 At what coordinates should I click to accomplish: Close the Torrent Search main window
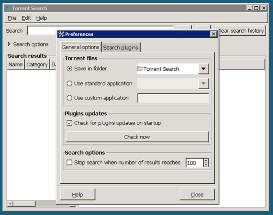264,8
